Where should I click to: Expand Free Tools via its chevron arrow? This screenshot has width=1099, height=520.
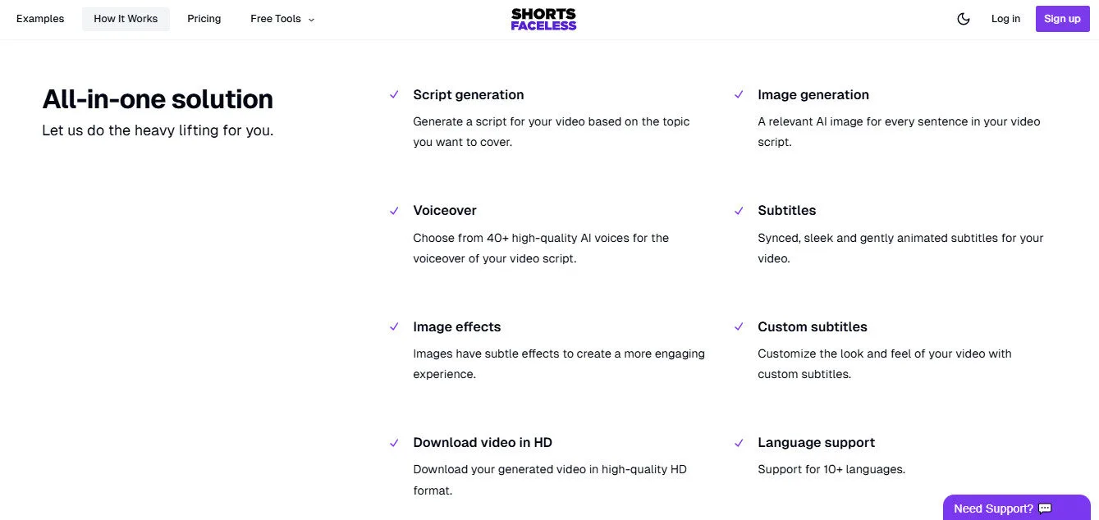coord(310,19)
